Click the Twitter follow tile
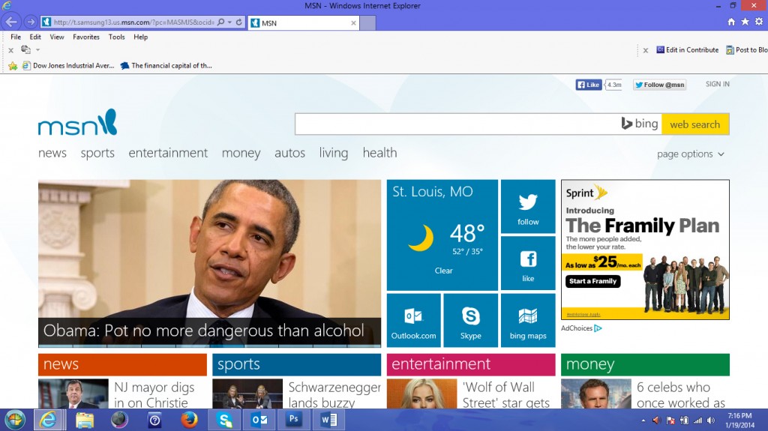The width and height of the screenshot is (768, 431). (528, 206)
